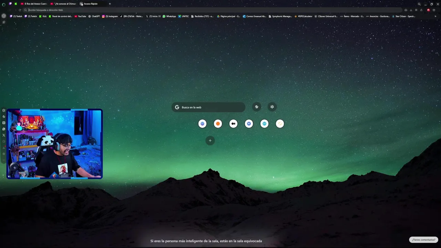
Task: Open the History clock sidebar icon
Action: click(x=4, y=142)
